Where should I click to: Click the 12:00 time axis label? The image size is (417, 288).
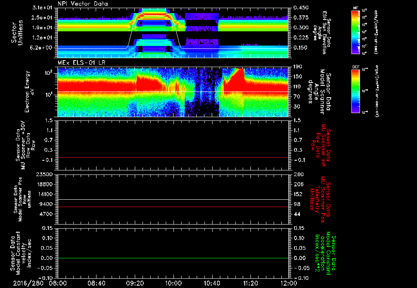coord(288,283)
